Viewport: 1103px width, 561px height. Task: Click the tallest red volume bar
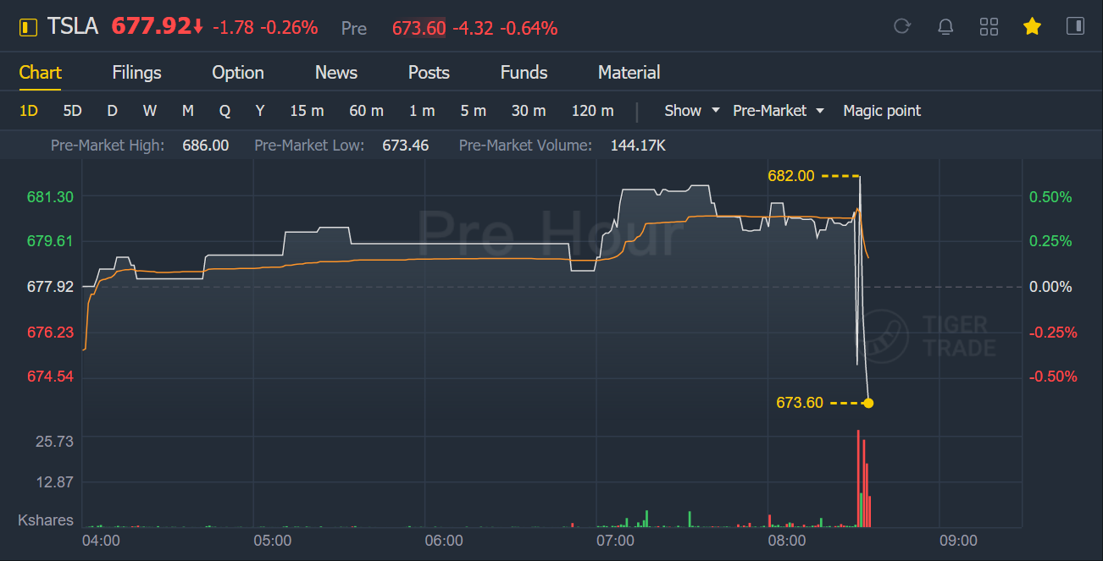859,478
